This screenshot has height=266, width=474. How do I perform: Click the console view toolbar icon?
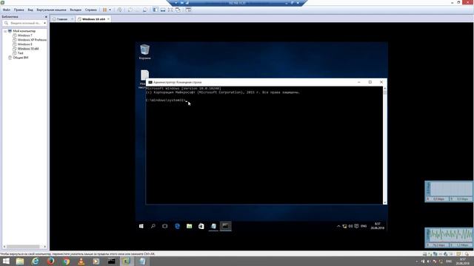tap(188, 10)
